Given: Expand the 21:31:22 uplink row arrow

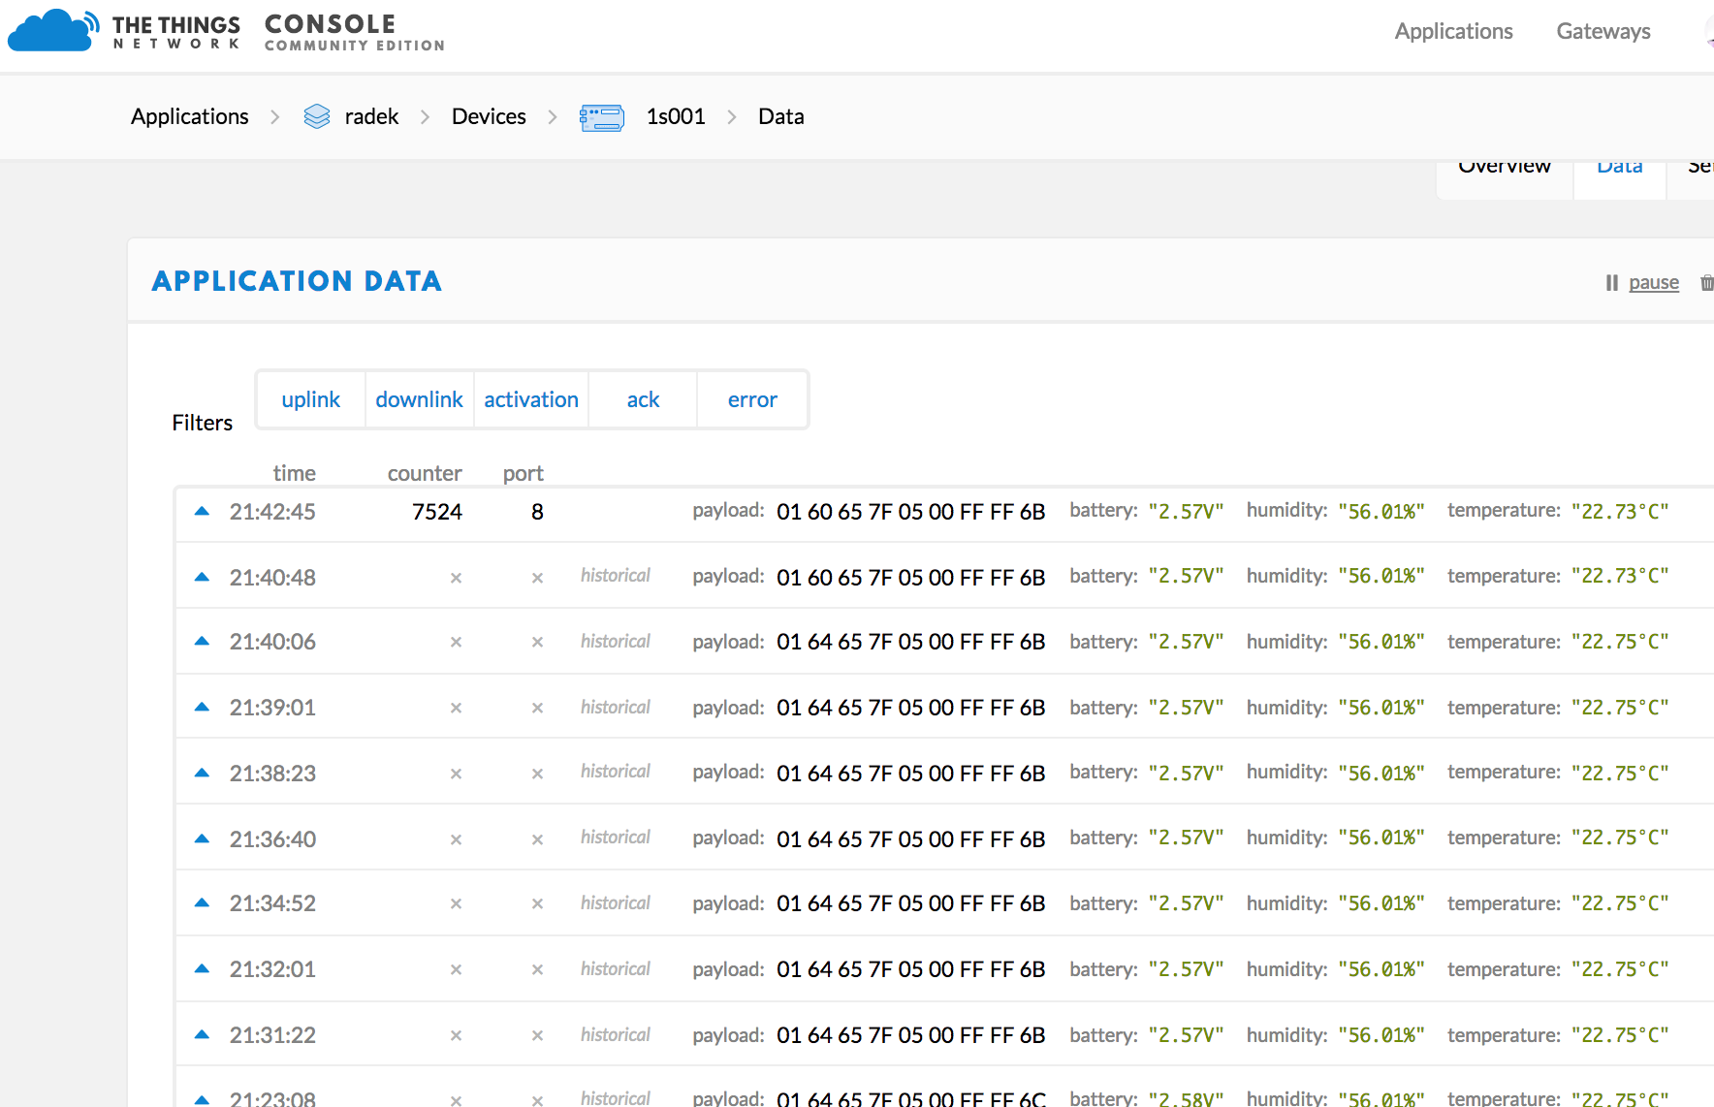Looking at the screenshot, I should click(x=202, y=1034).
